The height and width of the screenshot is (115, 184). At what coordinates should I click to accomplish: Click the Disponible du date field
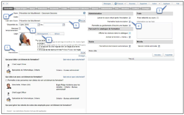(28, 25)
